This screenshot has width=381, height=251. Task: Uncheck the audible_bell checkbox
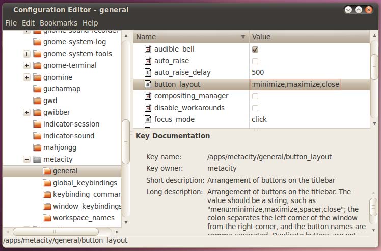(255, 49)
